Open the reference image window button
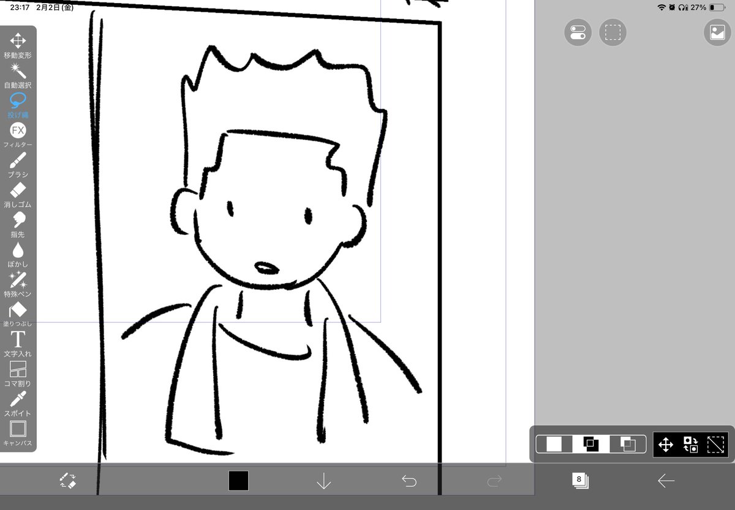 click(x=717, y=32)
